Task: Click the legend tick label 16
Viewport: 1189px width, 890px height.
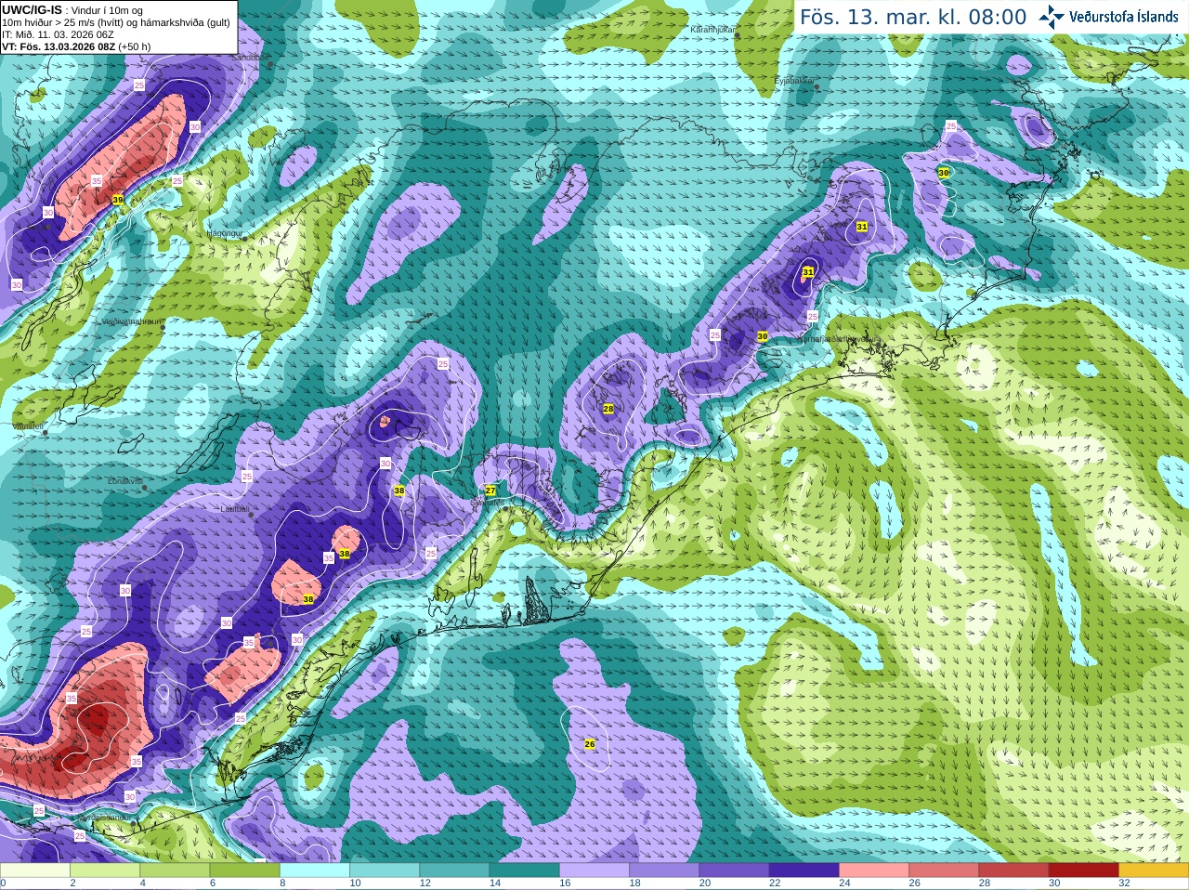Action: point(565,883)
